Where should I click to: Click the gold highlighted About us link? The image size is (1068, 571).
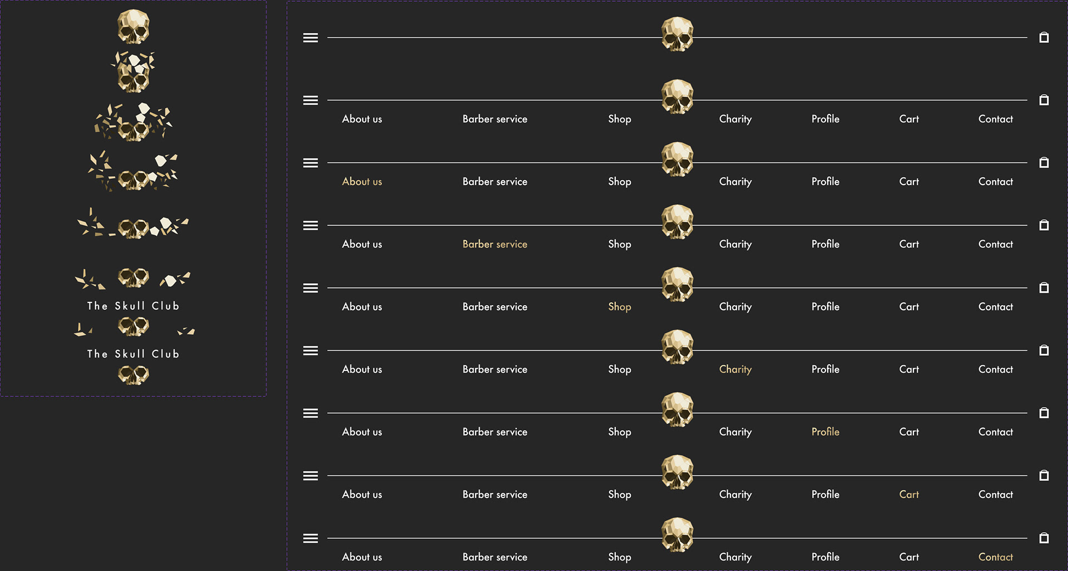(x=362, y=181)
